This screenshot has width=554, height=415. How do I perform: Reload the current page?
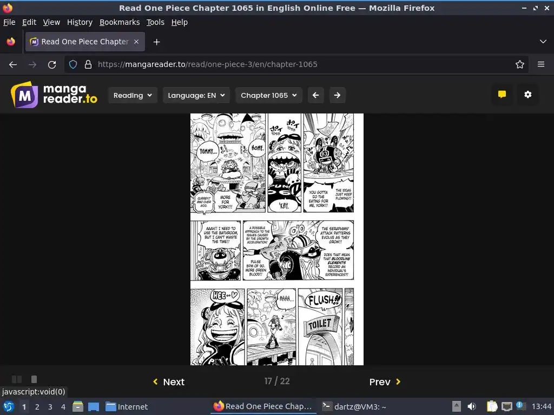coord(52,65)
